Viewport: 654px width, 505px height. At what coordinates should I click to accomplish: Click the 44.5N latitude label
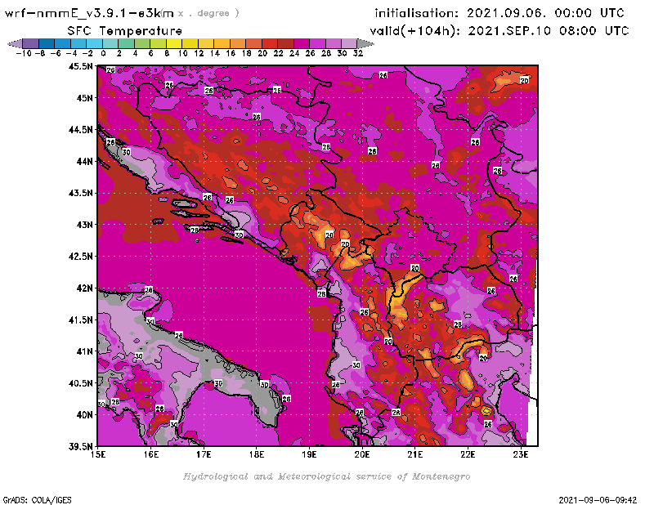click(80, 130)
